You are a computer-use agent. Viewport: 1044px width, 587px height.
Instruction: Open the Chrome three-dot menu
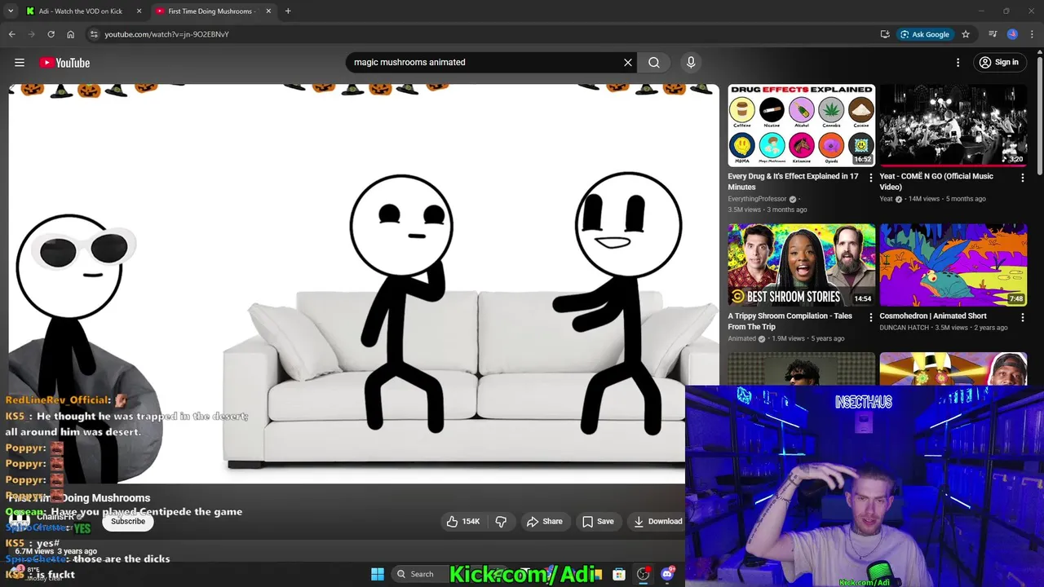(x=1032, y=34)
